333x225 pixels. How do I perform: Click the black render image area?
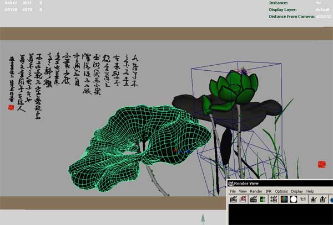pyautogui.click(x=281, y=214)
